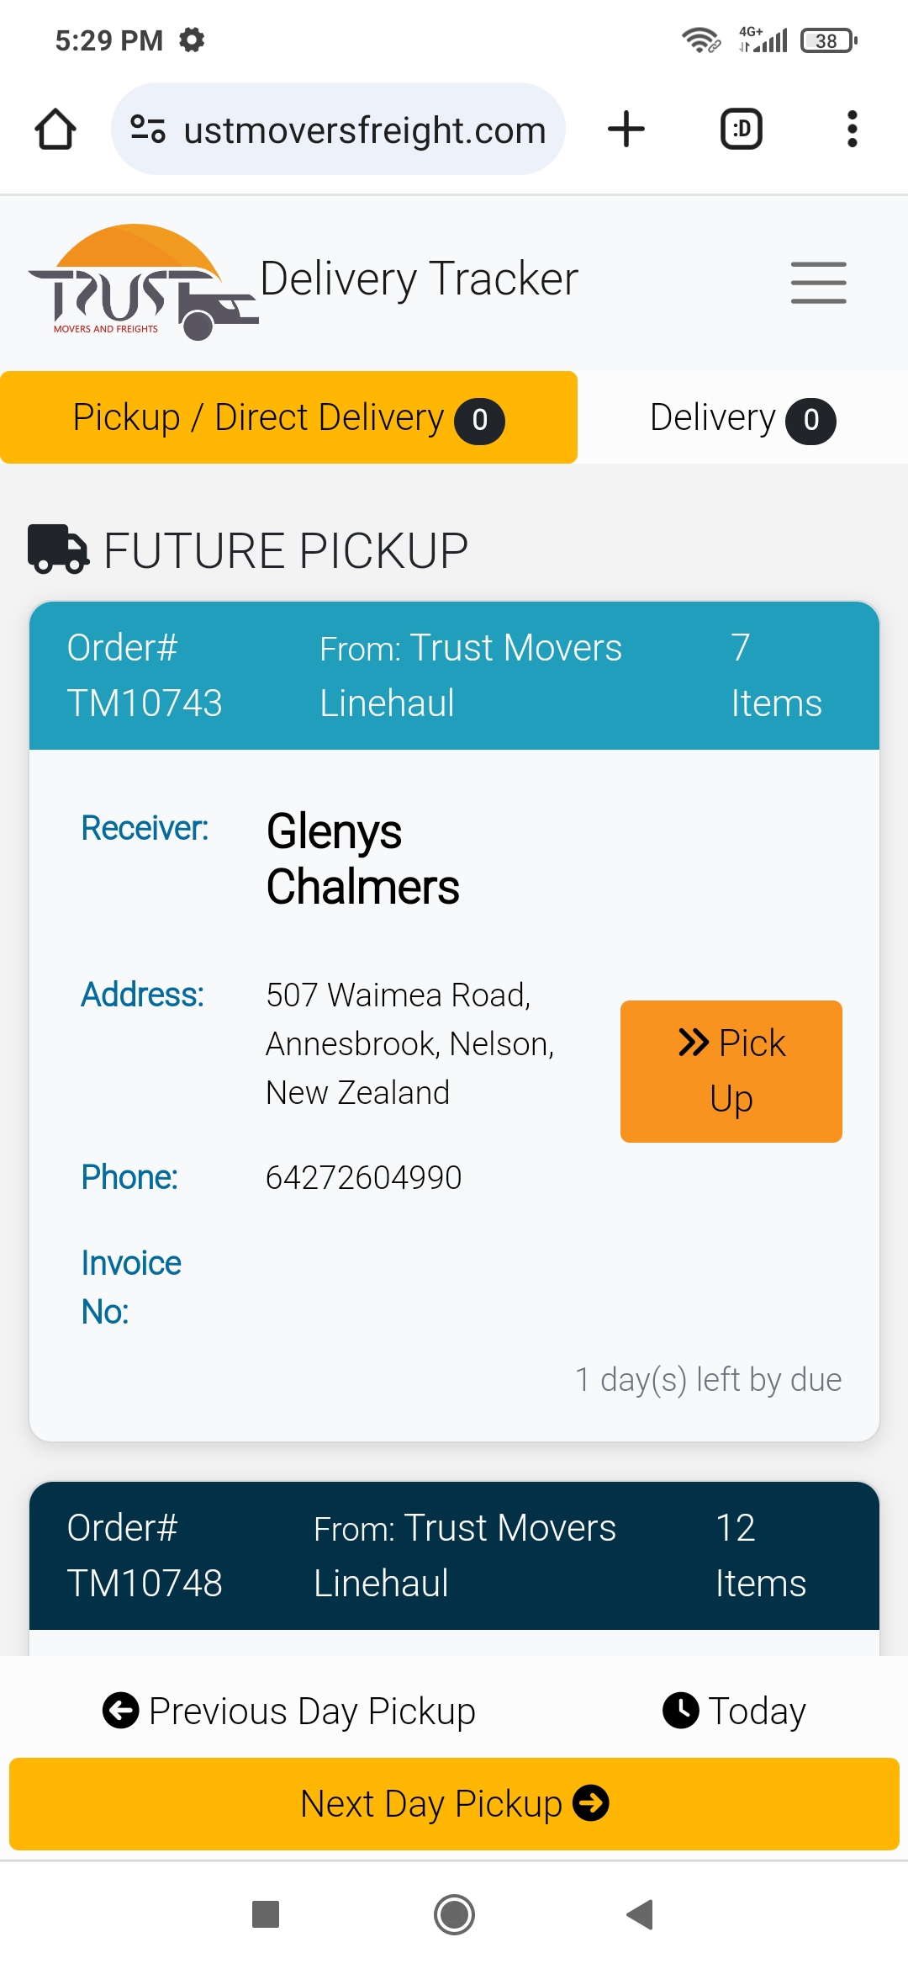Open the hamburger navigation menu

point(818,282)
